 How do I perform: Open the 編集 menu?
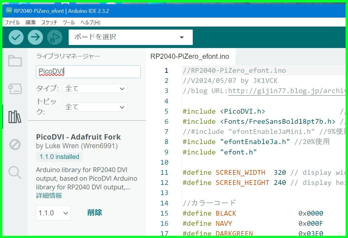pyautogui.click(x=31, y=22)
